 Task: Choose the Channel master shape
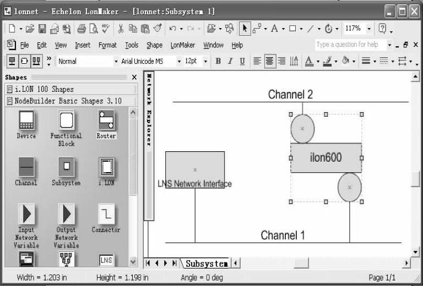[26, 172]
